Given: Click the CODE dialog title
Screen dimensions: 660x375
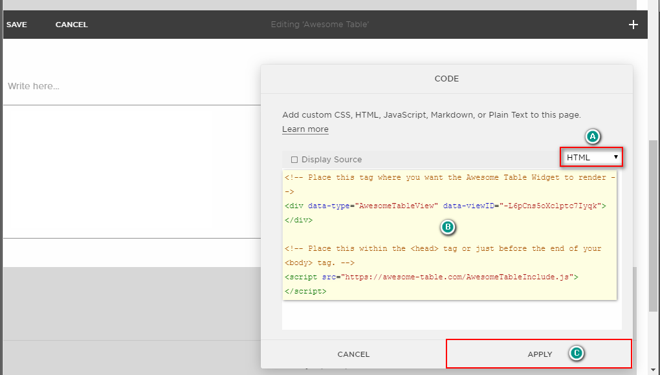Looking at the screenshot, I should [x=446, y=79].
